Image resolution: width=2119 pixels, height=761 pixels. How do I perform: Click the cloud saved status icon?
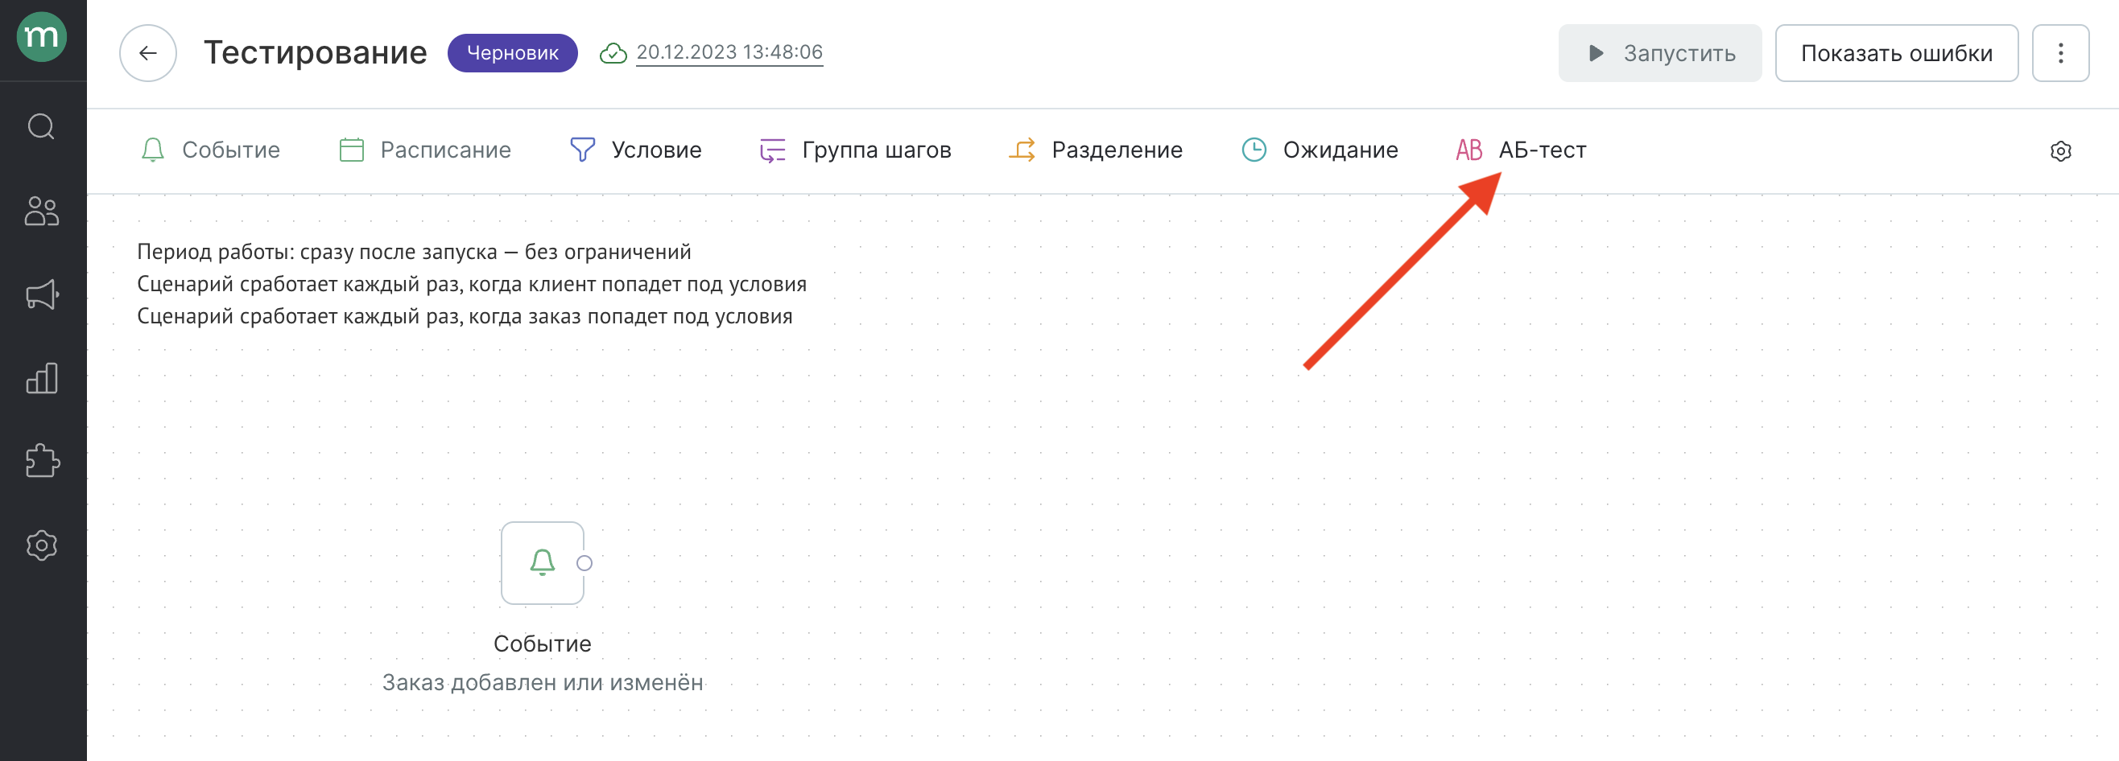pos(613,53)
